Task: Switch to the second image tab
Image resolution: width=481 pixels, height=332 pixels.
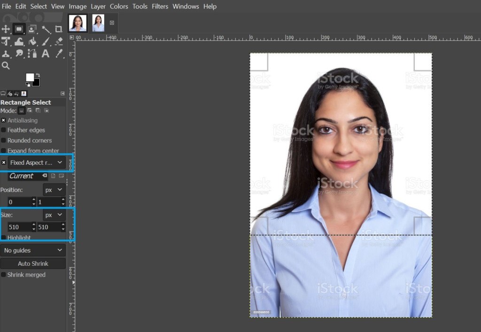Action: click(98, 22)
